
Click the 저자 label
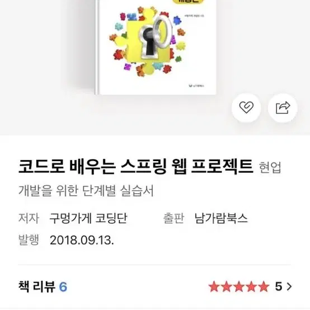[x=29, y=218]
